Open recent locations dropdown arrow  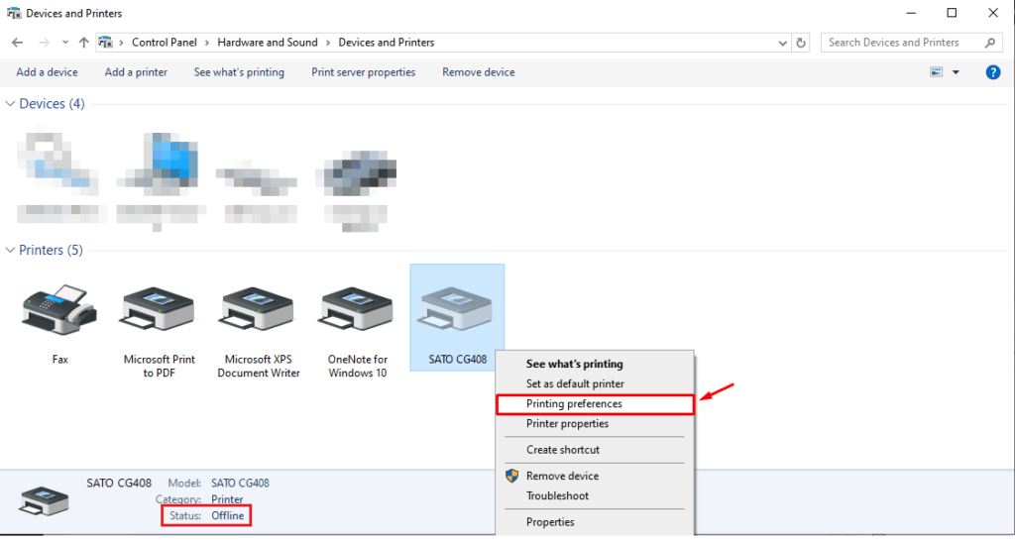click(x=64, y=43)
